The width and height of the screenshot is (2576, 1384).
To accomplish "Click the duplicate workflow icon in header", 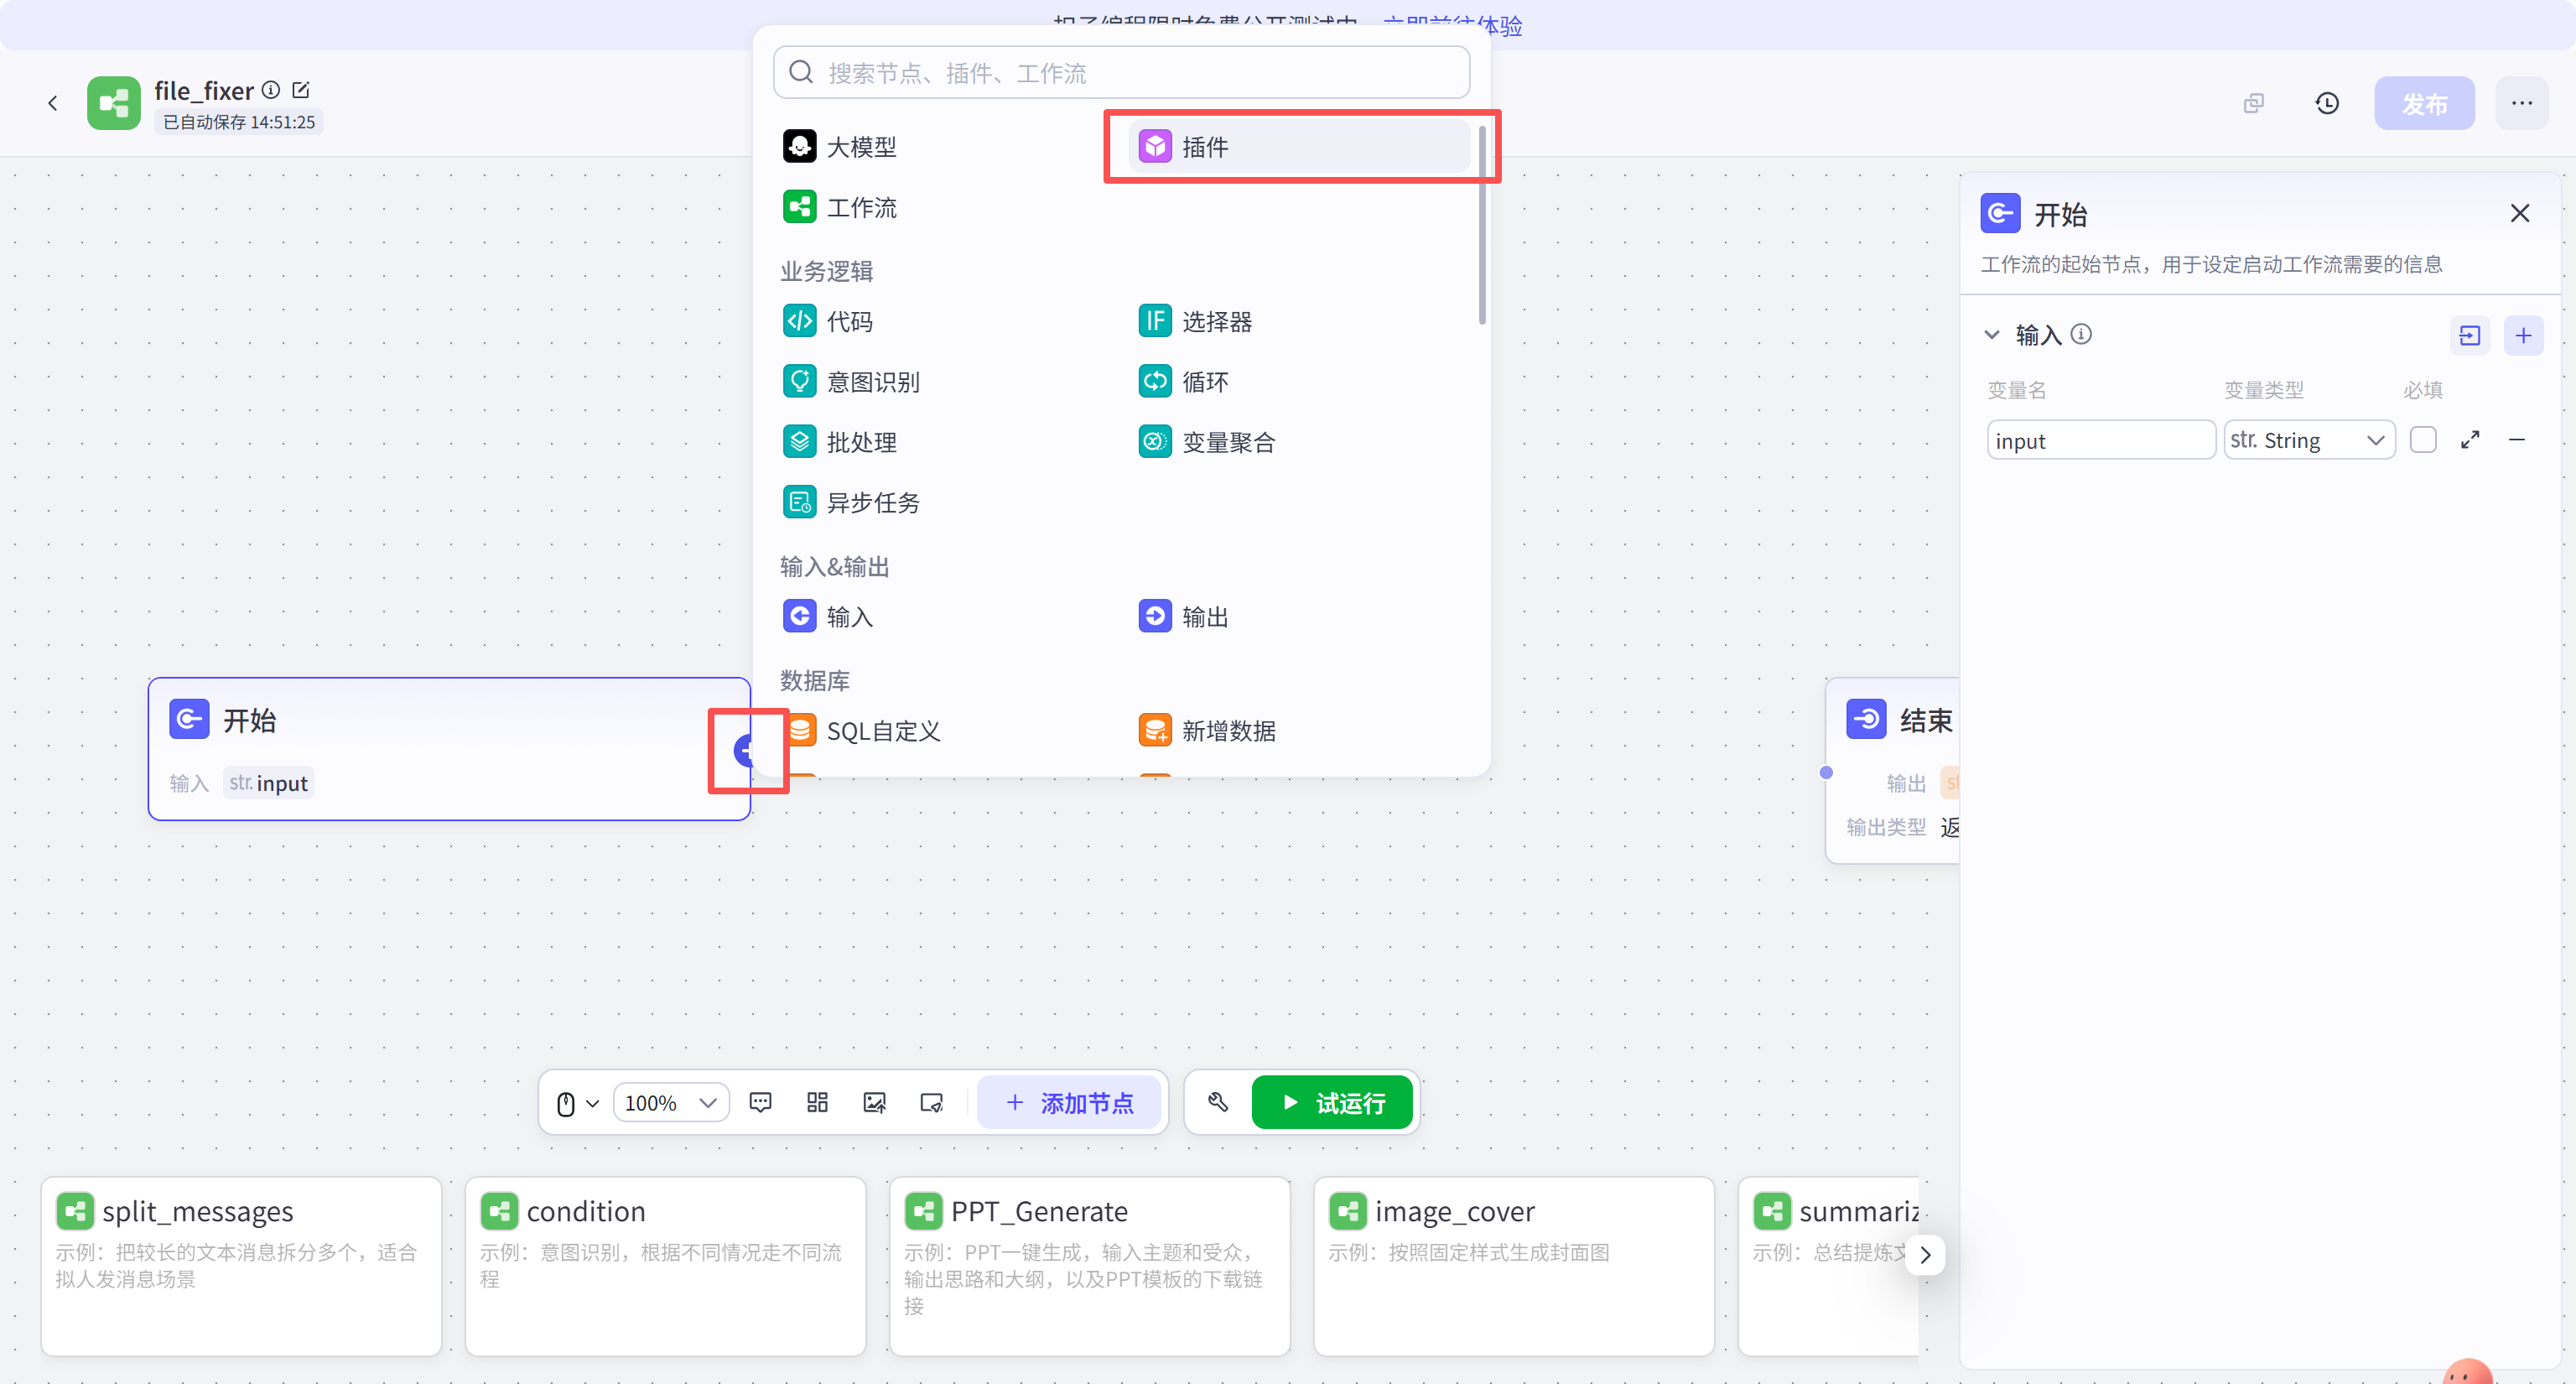I will pos(2253,103).
